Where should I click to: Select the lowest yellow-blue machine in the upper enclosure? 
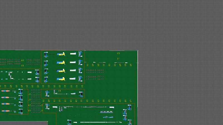61,79
